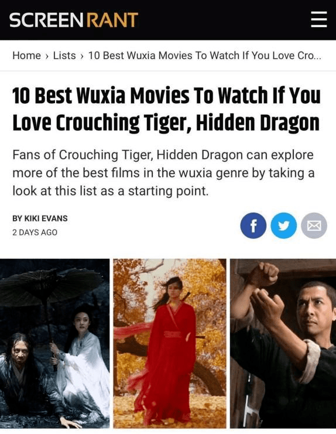The width and height of the screenshot is (336, 434).
Task: Click the '2 DAYS AGO' timestamp
Action: pyautogui.click(x=35, y=232)
